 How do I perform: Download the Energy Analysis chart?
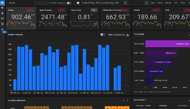(x=127, y=35)
